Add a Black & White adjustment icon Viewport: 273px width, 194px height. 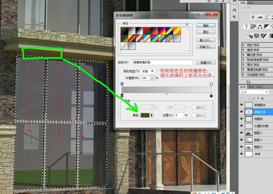coord(267,27)
